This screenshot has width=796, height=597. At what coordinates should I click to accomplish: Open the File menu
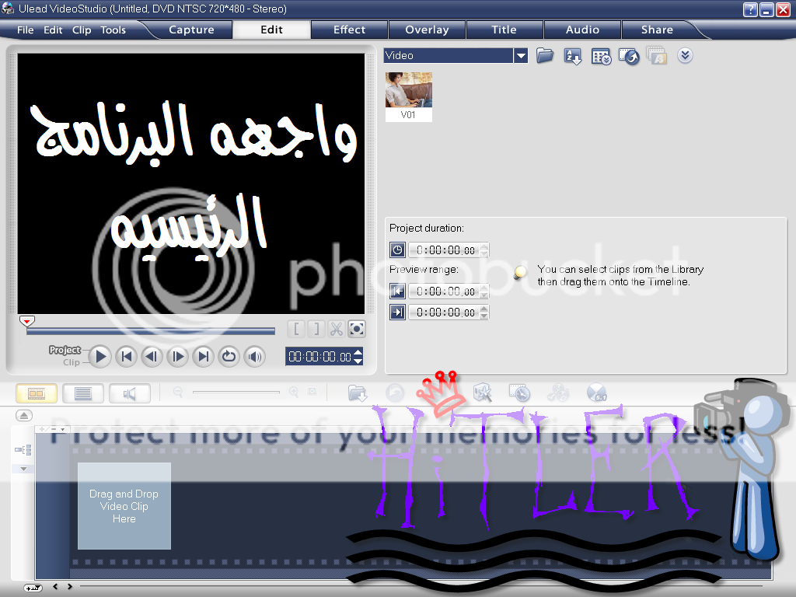pyautogui.click(x=26, y=30)
